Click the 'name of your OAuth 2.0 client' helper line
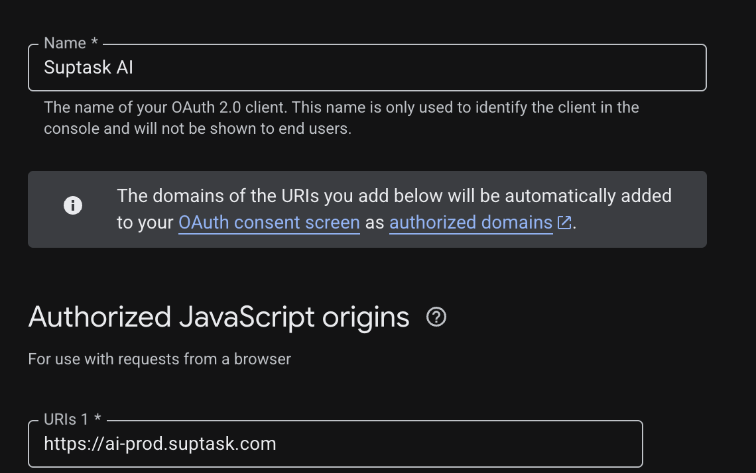The image size is (756, 473). pyautogui.click(x=342, y=107)
